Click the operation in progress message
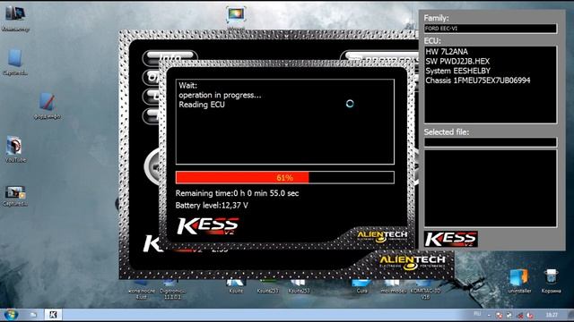574x322 pixels. pos(220,96)
